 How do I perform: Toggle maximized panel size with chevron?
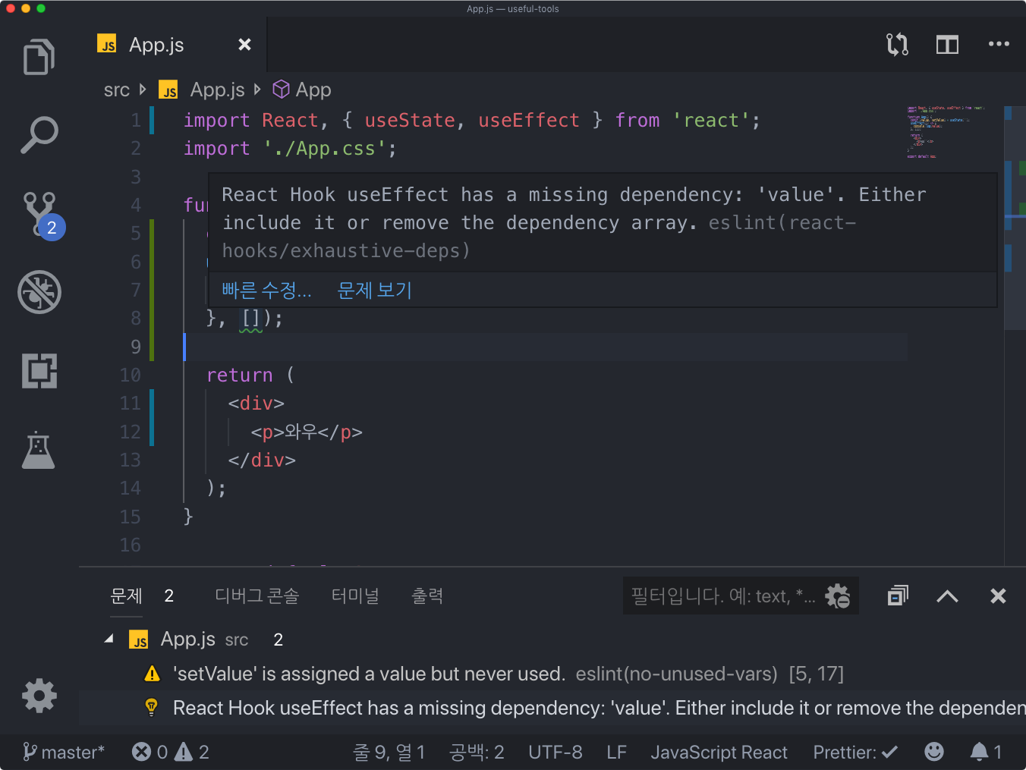coord(947,596)
